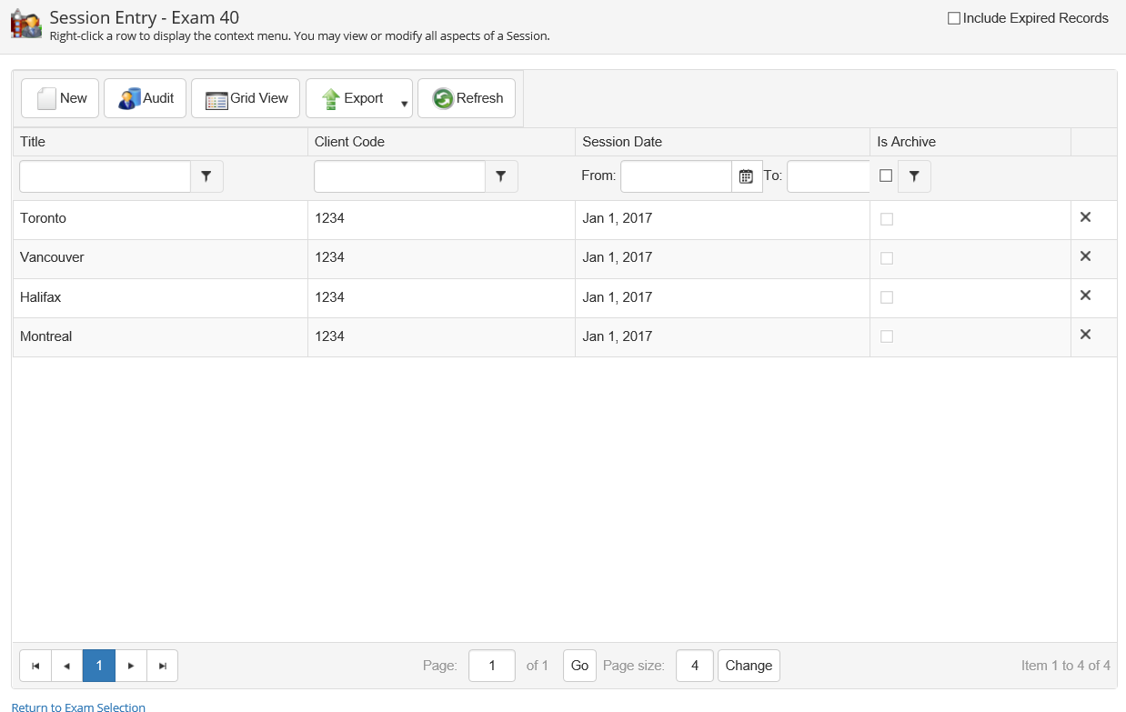Remove the Halifax session row

pyautogui.click(x=1085, y=296)
